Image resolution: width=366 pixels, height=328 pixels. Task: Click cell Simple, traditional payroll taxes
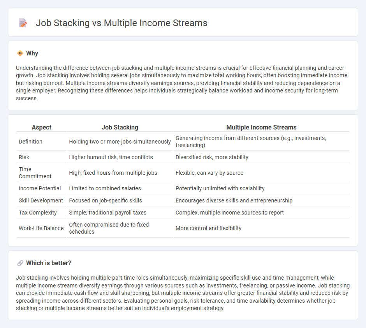click(120, 213)
